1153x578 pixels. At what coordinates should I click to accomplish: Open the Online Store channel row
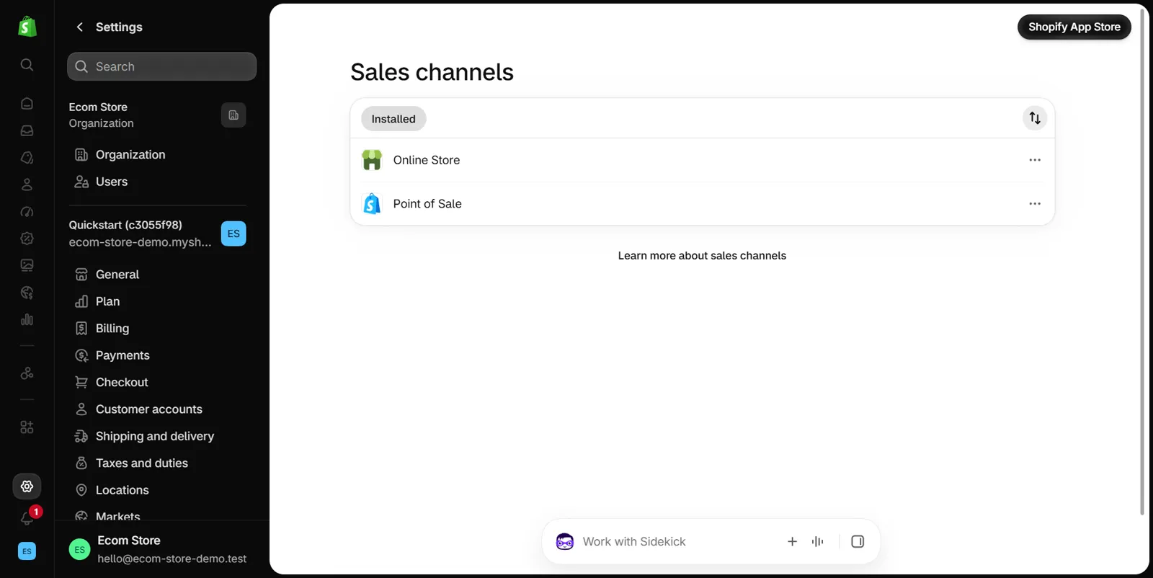(x=703, y=160)
